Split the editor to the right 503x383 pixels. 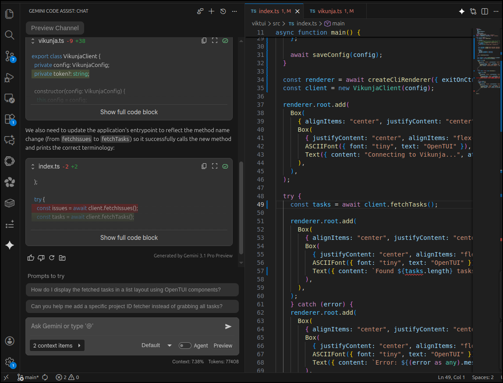pyautogui.click(x=485, y=11)
